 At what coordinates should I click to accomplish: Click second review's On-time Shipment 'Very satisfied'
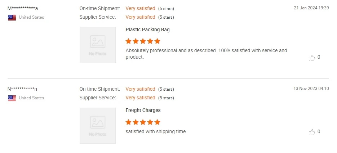(140, 89)
